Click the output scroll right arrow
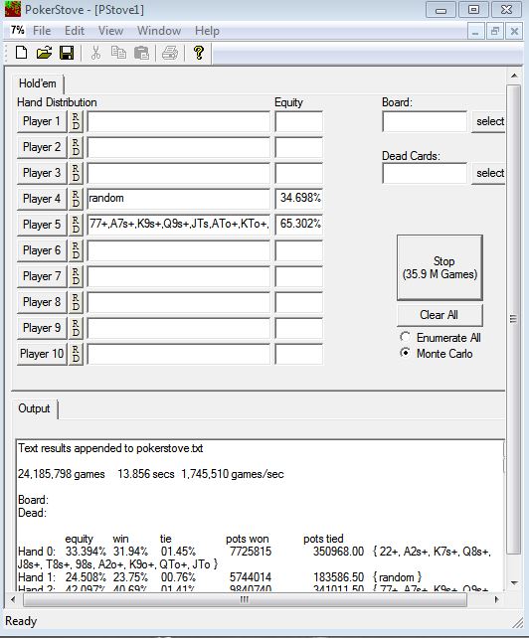This screenshot has width=529, height=638. [x=496, y=599]
